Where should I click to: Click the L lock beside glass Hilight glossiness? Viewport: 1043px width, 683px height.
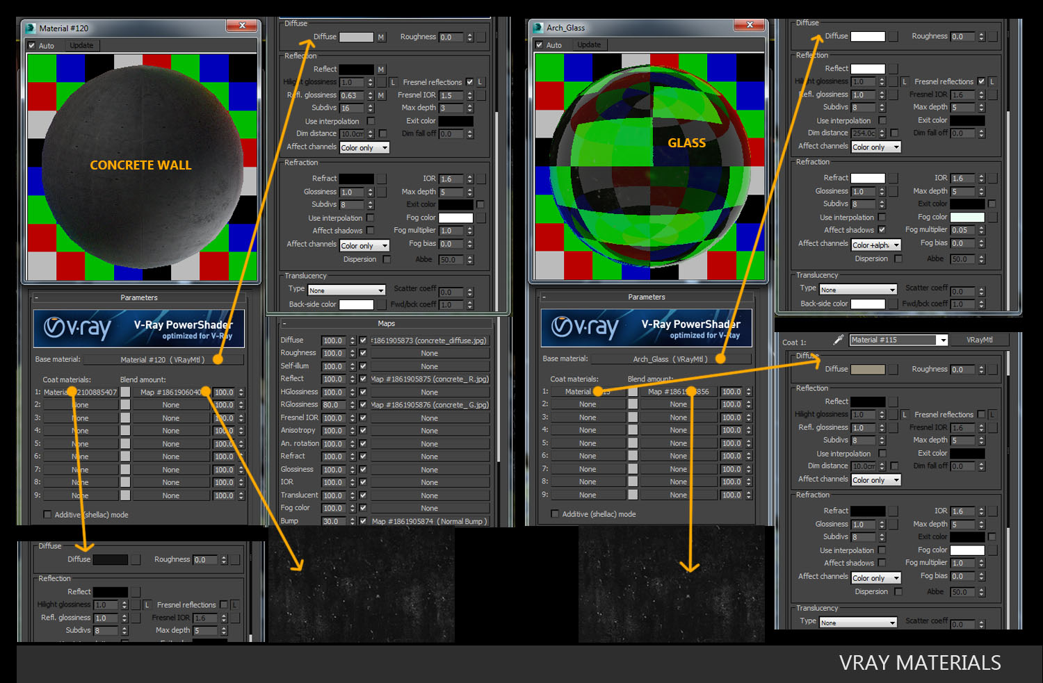tap(905, 82)
